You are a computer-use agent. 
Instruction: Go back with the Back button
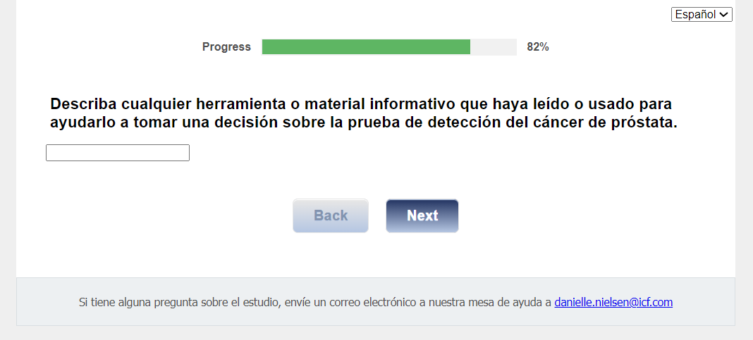(331, 215)
